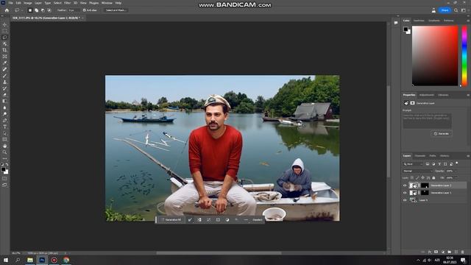Delete layer using the trash icon

pyautogui.click(x=463, y=252)
